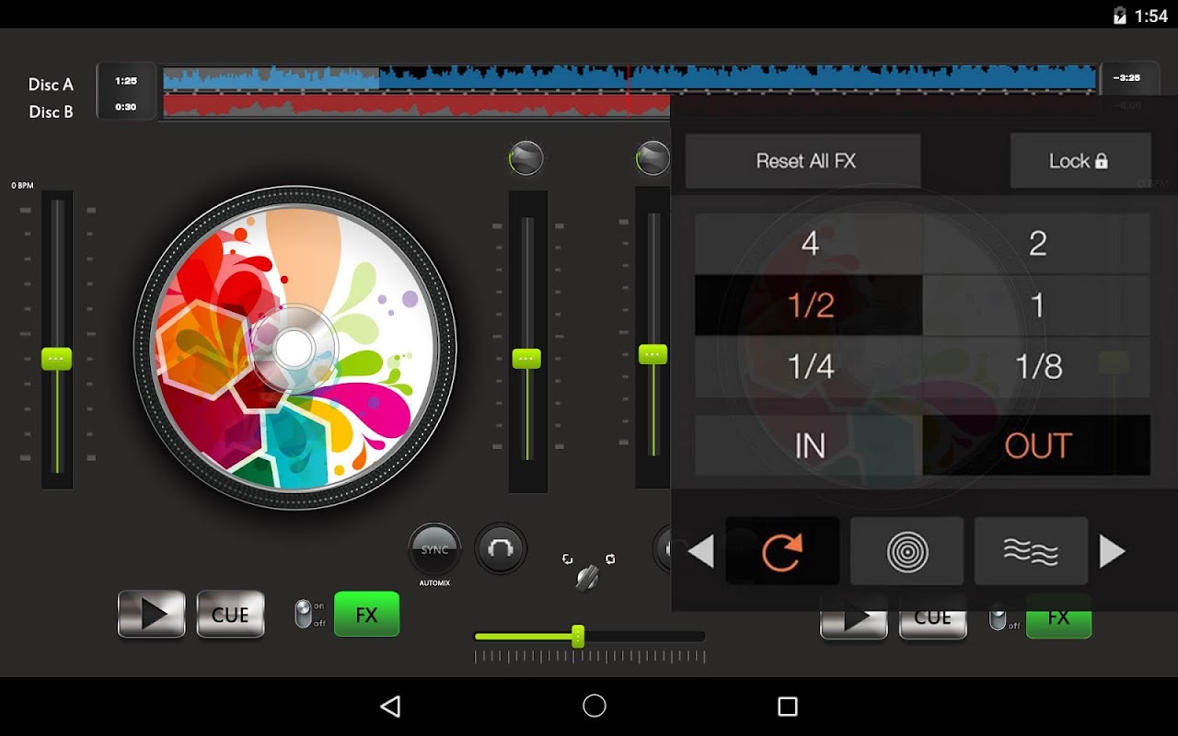Image resolution: width=1178 pixels, height=736 pixels.
Task: Tap the SYNC automix button
Action: click(x=434, y=550)
